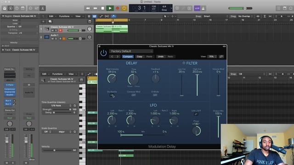
Task: Go to the next plugin preset arrow
Action: (118, 56)
